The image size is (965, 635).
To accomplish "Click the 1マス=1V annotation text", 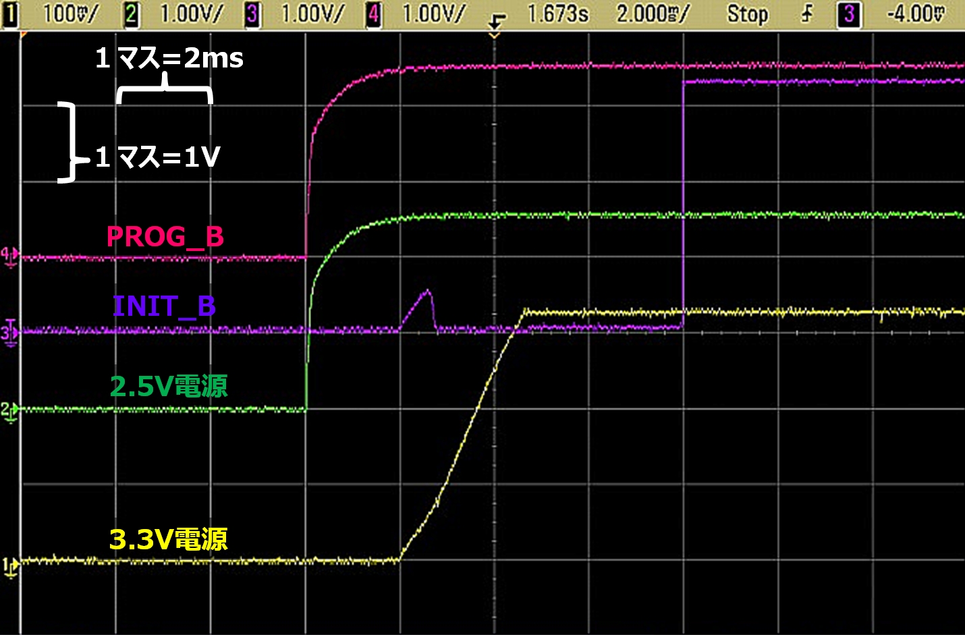I will 158,157.
